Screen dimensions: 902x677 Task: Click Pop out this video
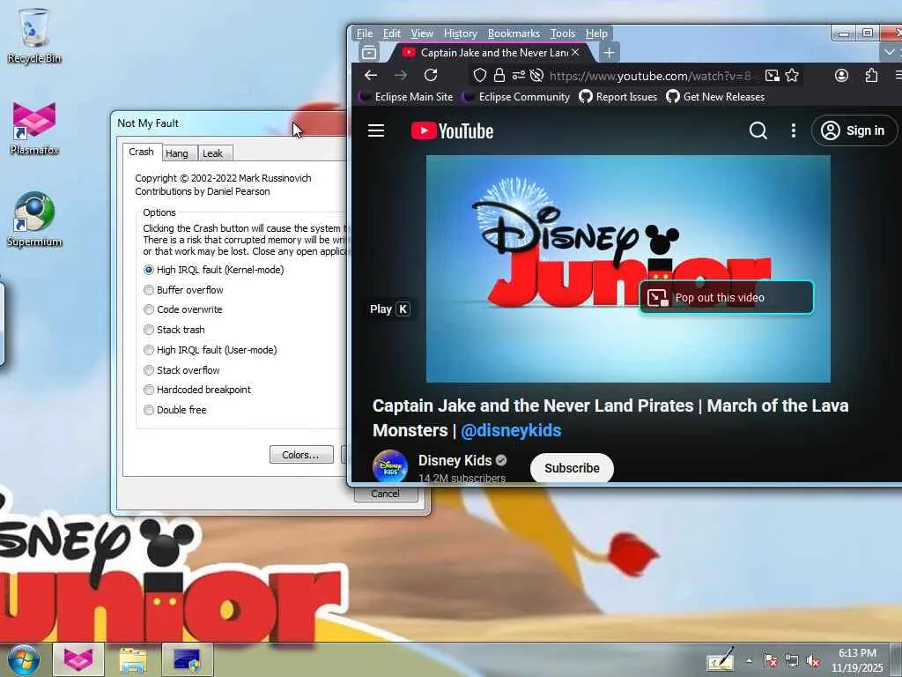pyautogui.click(x=727, y=298)
